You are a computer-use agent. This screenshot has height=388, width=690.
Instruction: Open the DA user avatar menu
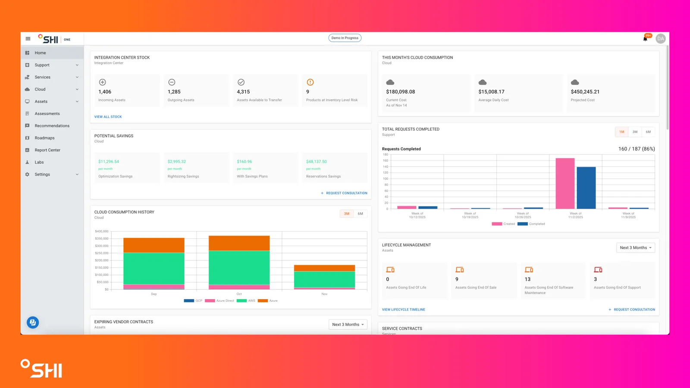pyautogui.click(x=660, y=38)
